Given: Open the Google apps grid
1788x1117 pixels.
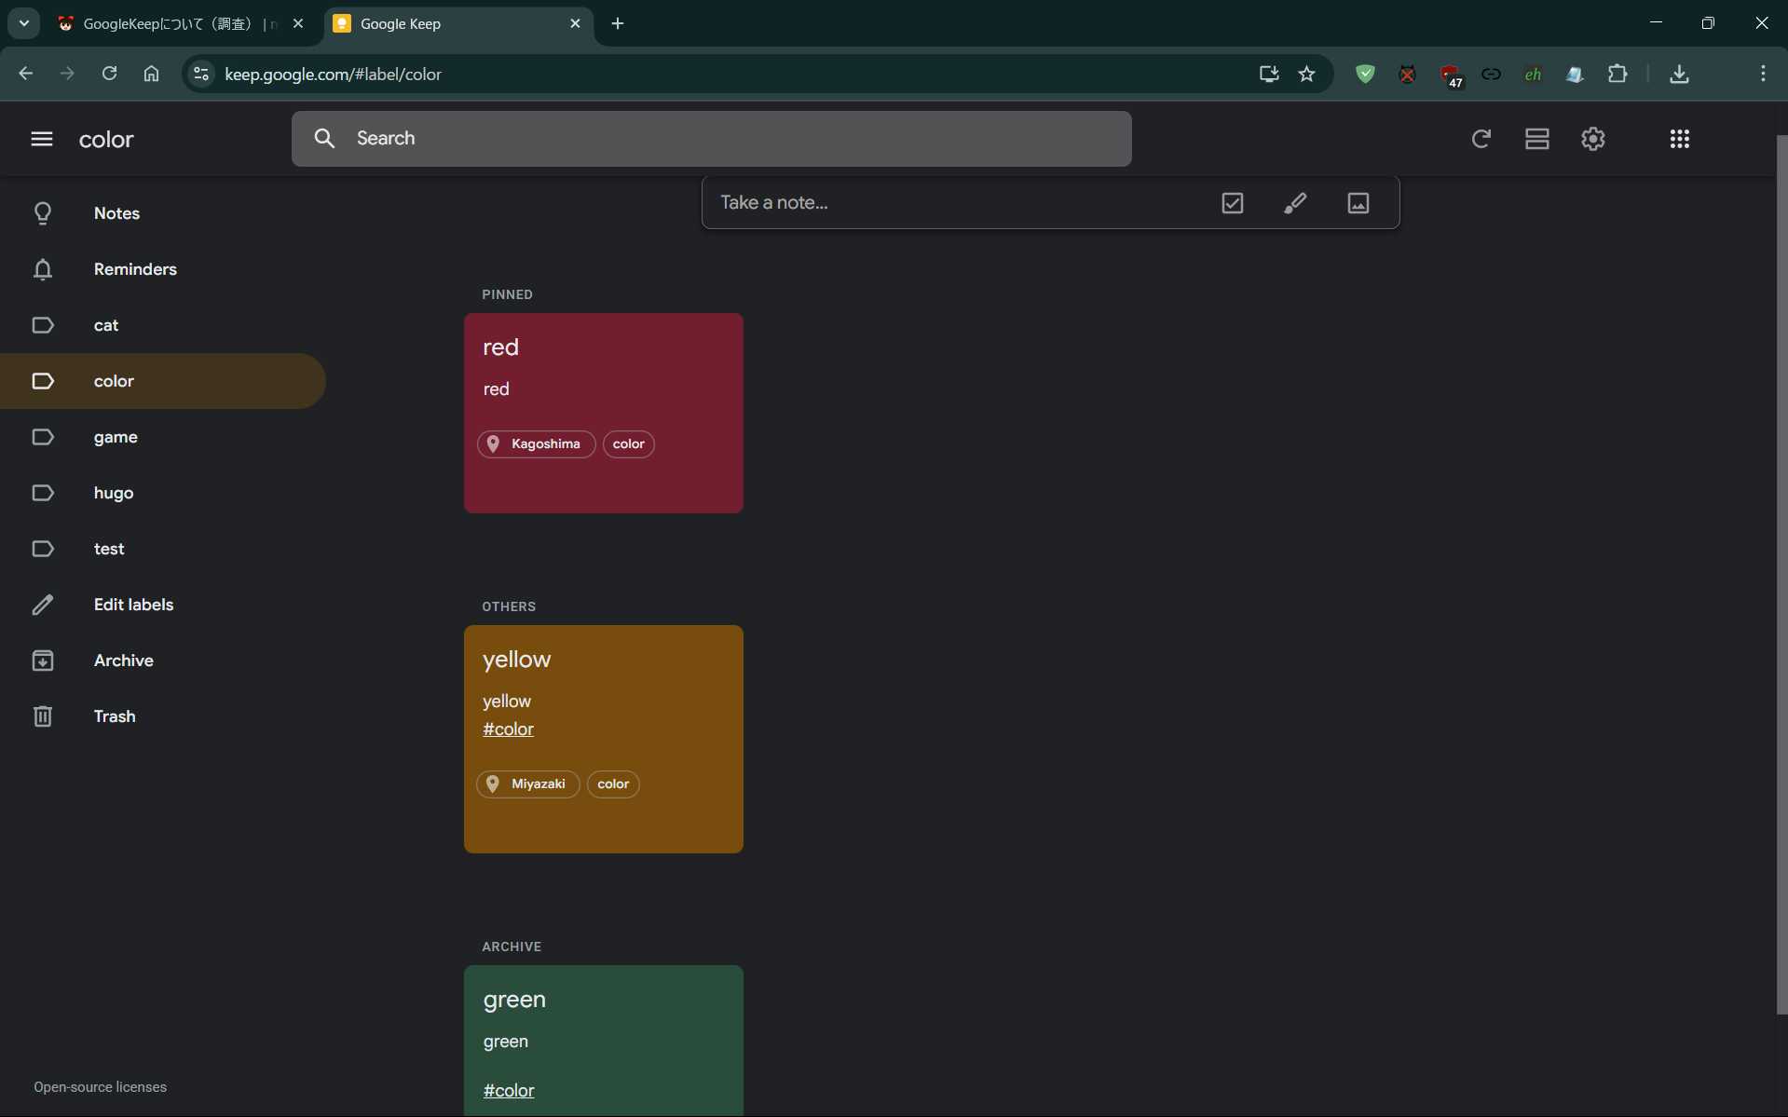Looking at the screenshot, I should 1679,139.
